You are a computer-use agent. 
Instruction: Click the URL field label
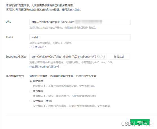tap(8, 22)
